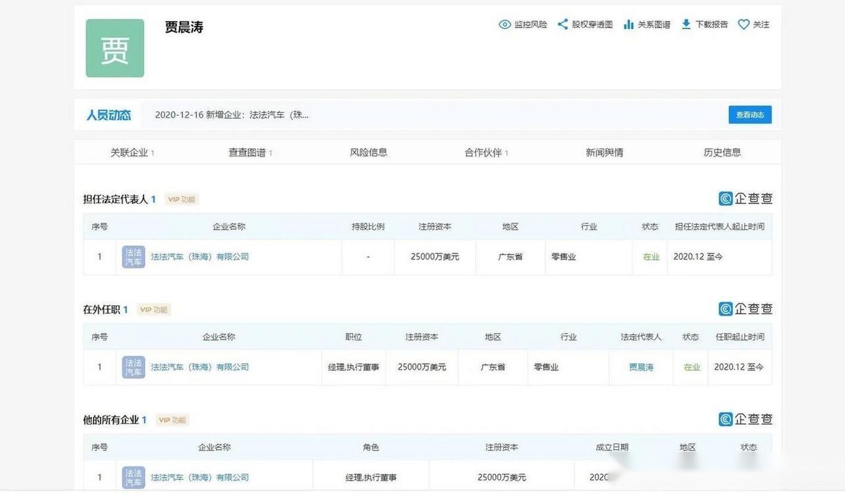
Task: Click the green 贾 avatar at top left
Action: point(115,47)
